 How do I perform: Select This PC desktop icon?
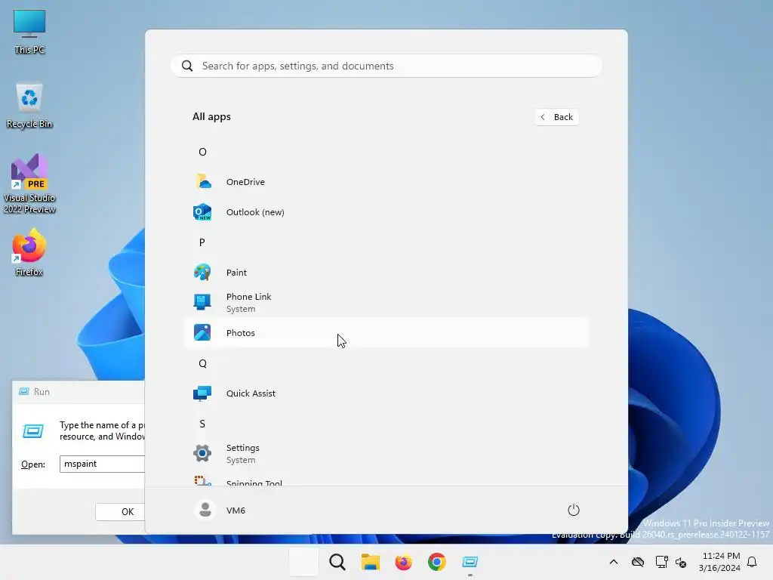click(x=29, y=32)
